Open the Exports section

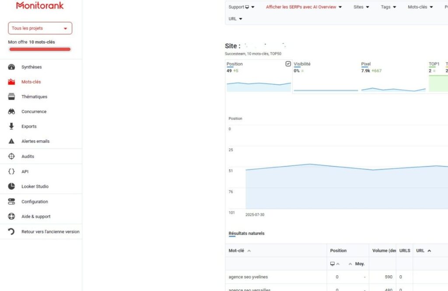tap(29, 126)
